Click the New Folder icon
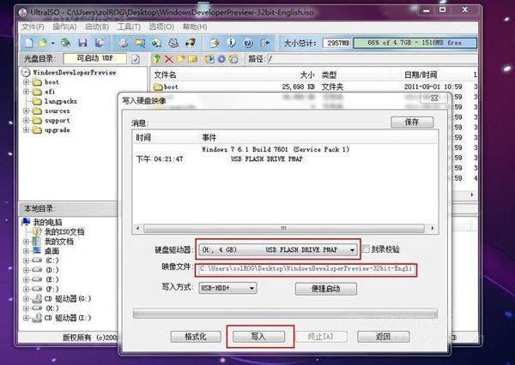Image resolution: width=515 pixels, height=365 pixels. [180, 59]
